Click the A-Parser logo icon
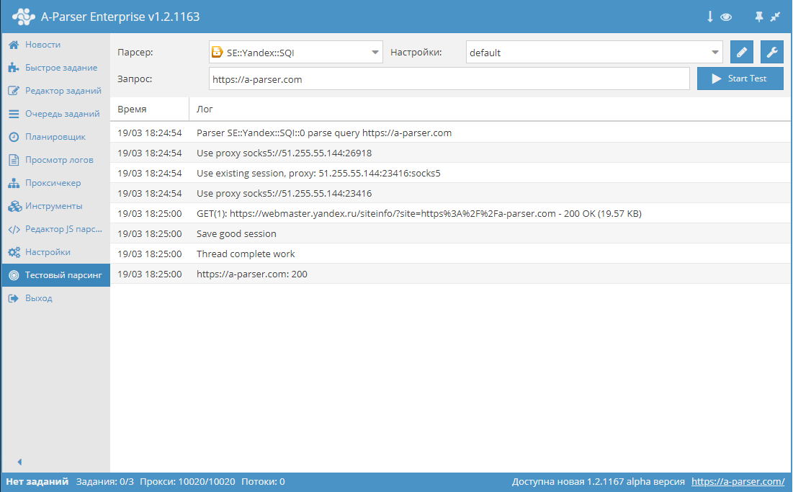The height and width of the screenshot is (492, 793). tap(23, 17)
